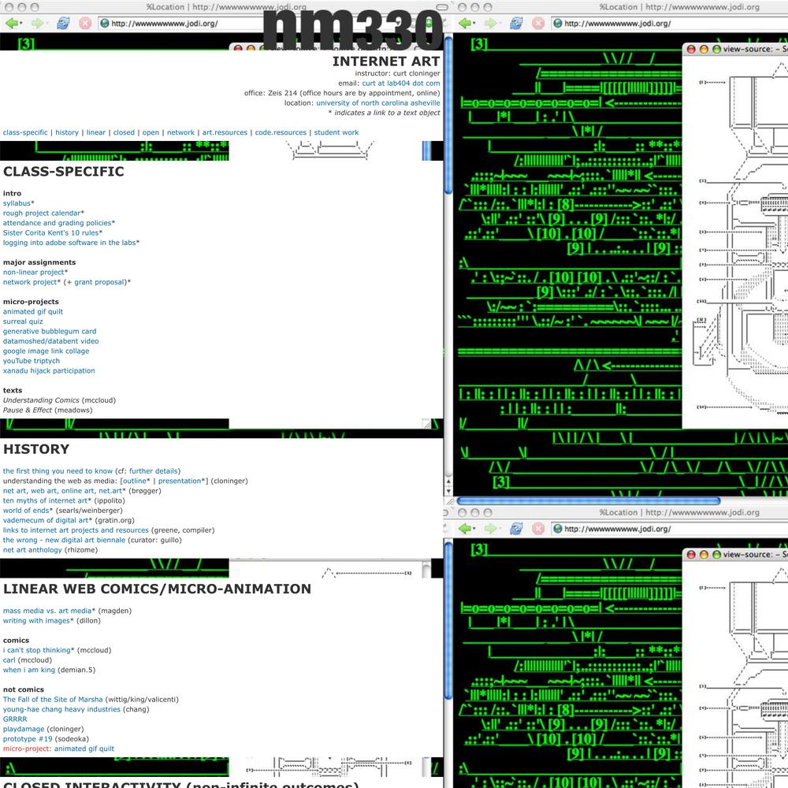Open the prototype #19 link
The image size is (788, 788).
pos(28,739)
